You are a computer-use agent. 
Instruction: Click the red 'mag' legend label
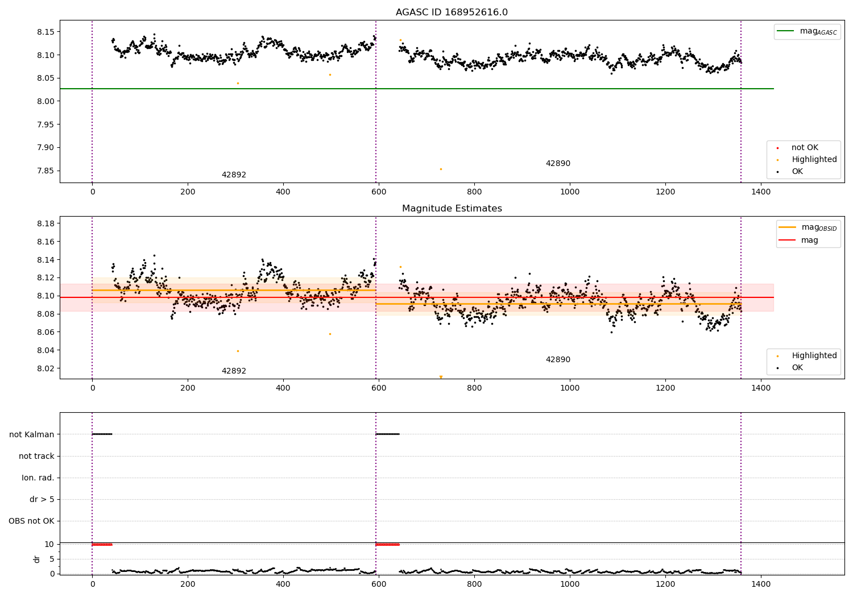(810, 240)
